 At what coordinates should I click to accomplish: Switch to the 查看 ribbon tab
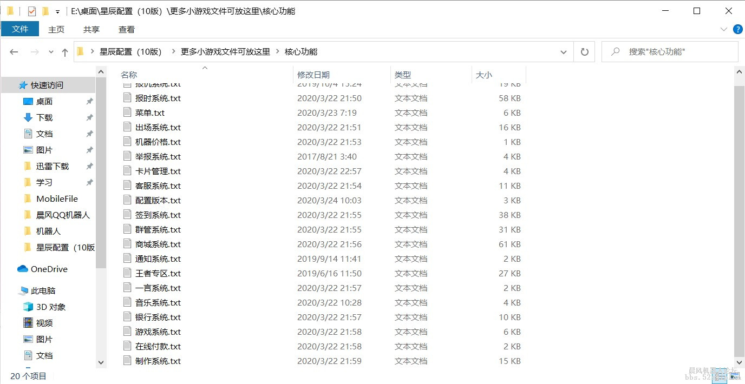[126, 29]
